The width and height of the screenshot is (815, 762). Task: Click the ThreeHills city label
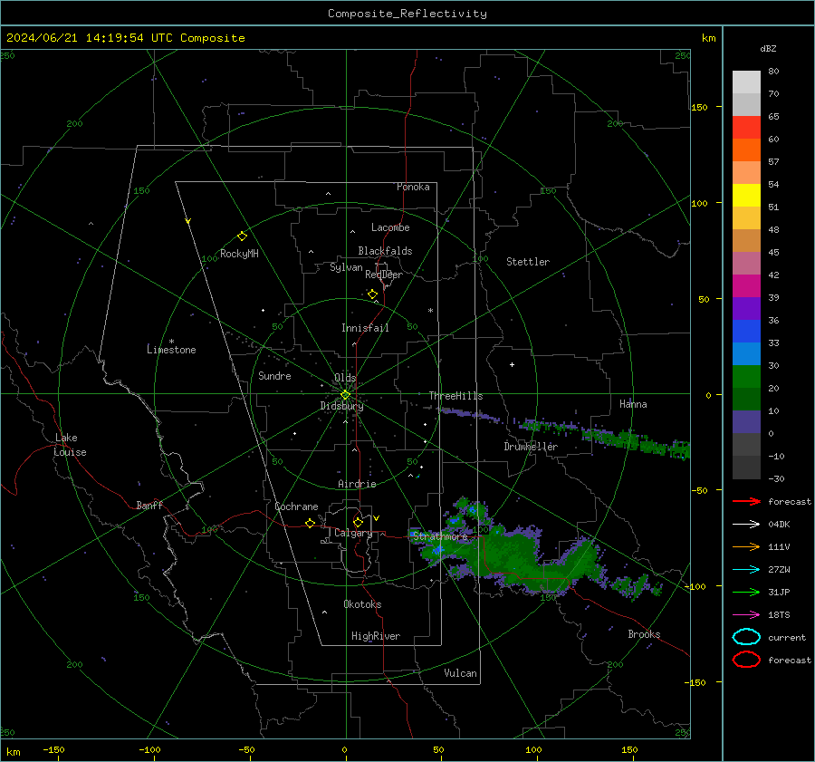(455, 396)
